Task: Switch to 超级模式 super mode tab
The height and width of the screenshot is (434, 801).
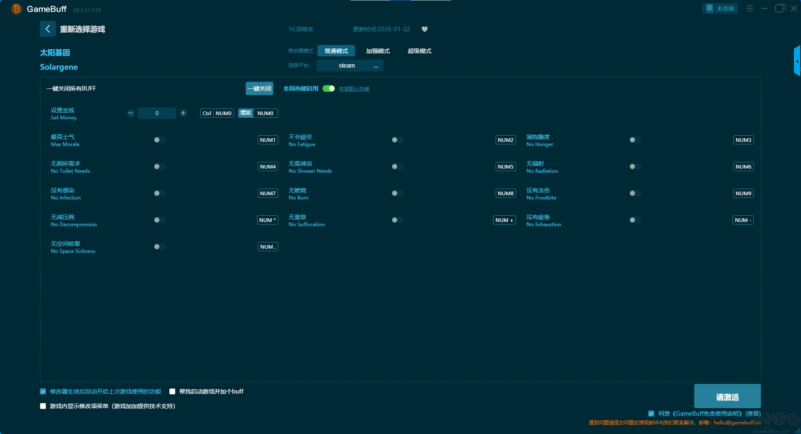Action: [419, 51]
